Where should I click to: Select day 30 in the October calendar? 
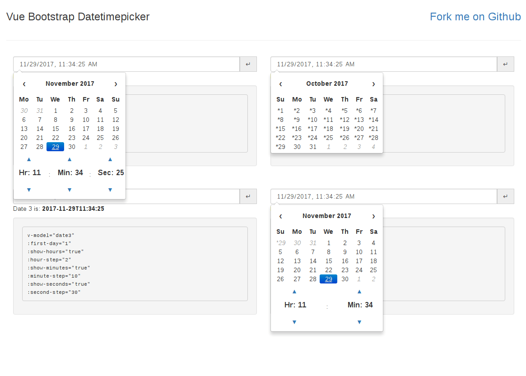point(297,147)
